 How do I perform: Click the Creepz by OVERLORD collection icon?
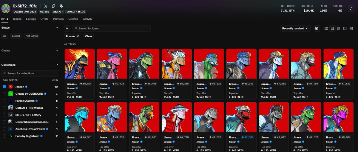[x=11, y=94]
